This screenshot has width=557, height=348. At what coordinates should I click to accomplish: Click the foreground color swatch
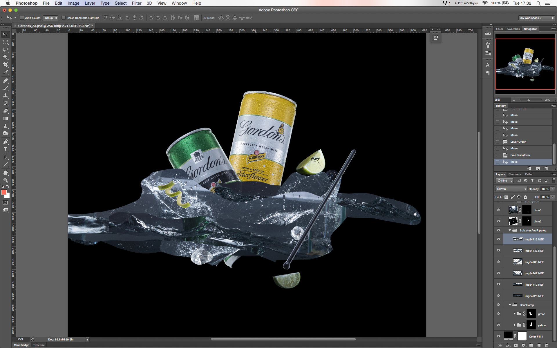4,193
